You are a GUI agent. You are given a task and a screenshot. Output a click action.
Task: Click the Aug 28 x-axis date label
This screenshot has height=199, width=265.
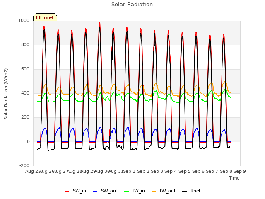(x=75, y=171)
